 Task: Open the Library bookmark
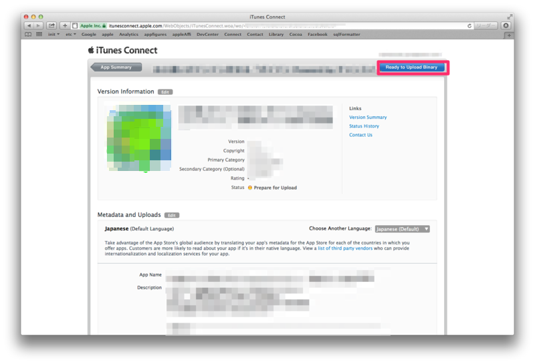[276, 35]
